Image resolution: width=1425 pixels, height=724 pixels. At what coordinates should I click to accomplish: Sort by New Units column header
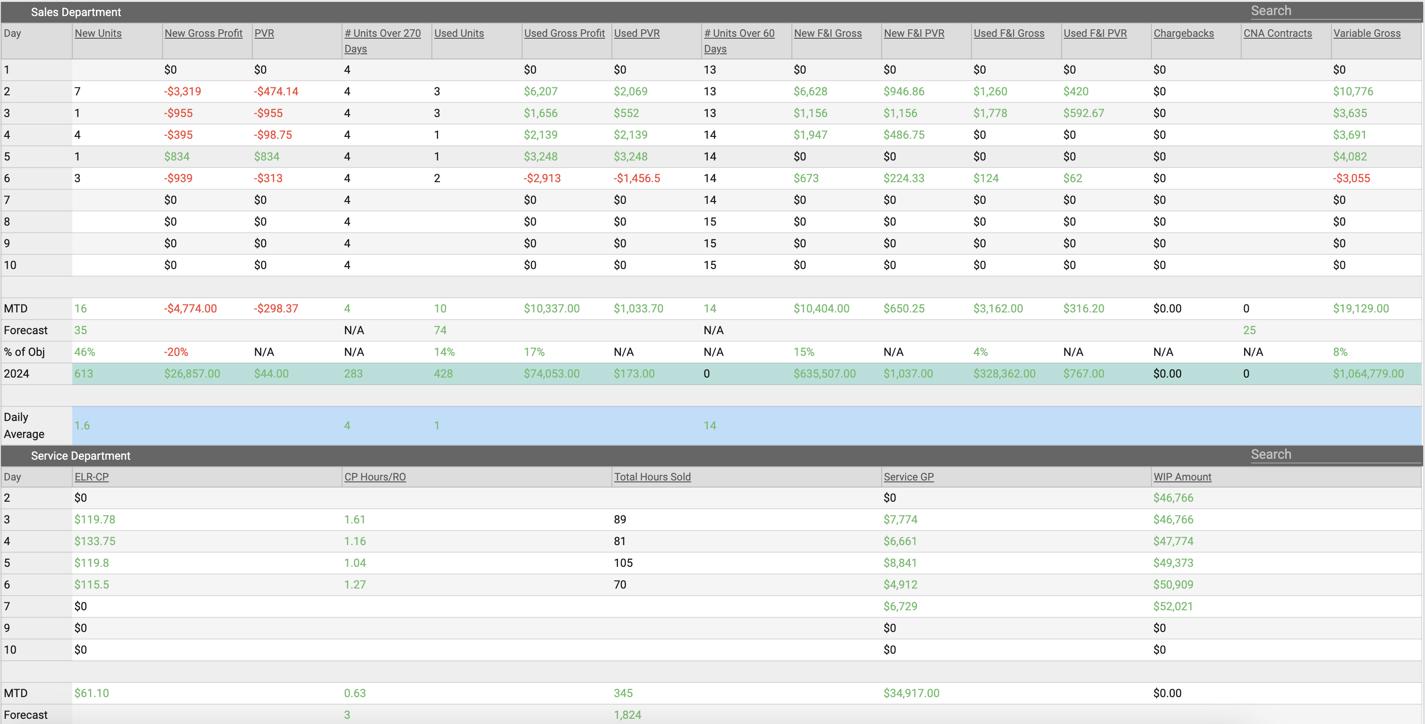[98, 33]
